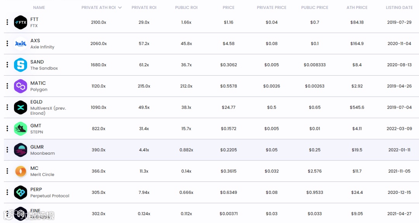Click the Perpetual Protocol logo icon
419x223 pixels.
pos(21,192)
